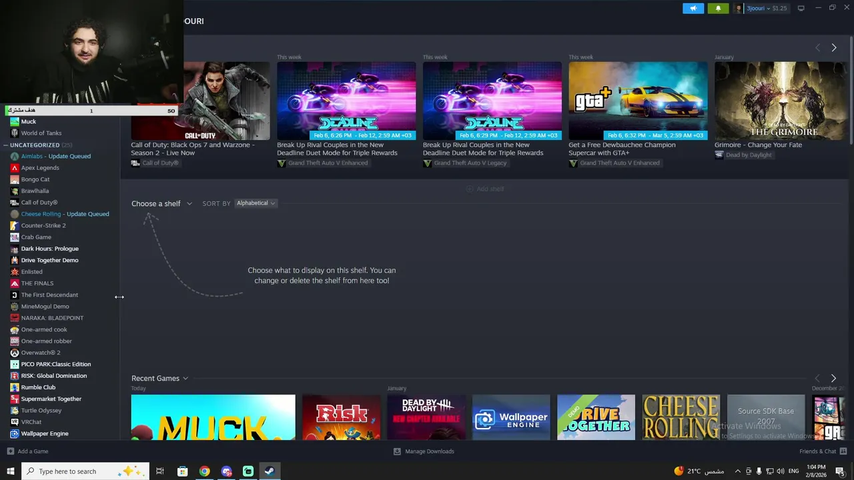This screenshot has width=854, height=480.
Task: Click the Windows Start button
Action: click(x=11, y=471)
